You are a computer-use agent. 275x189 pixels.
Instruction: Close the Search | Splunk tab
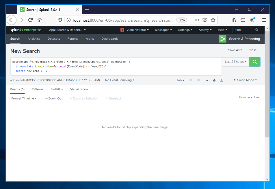tap(77, 10)
